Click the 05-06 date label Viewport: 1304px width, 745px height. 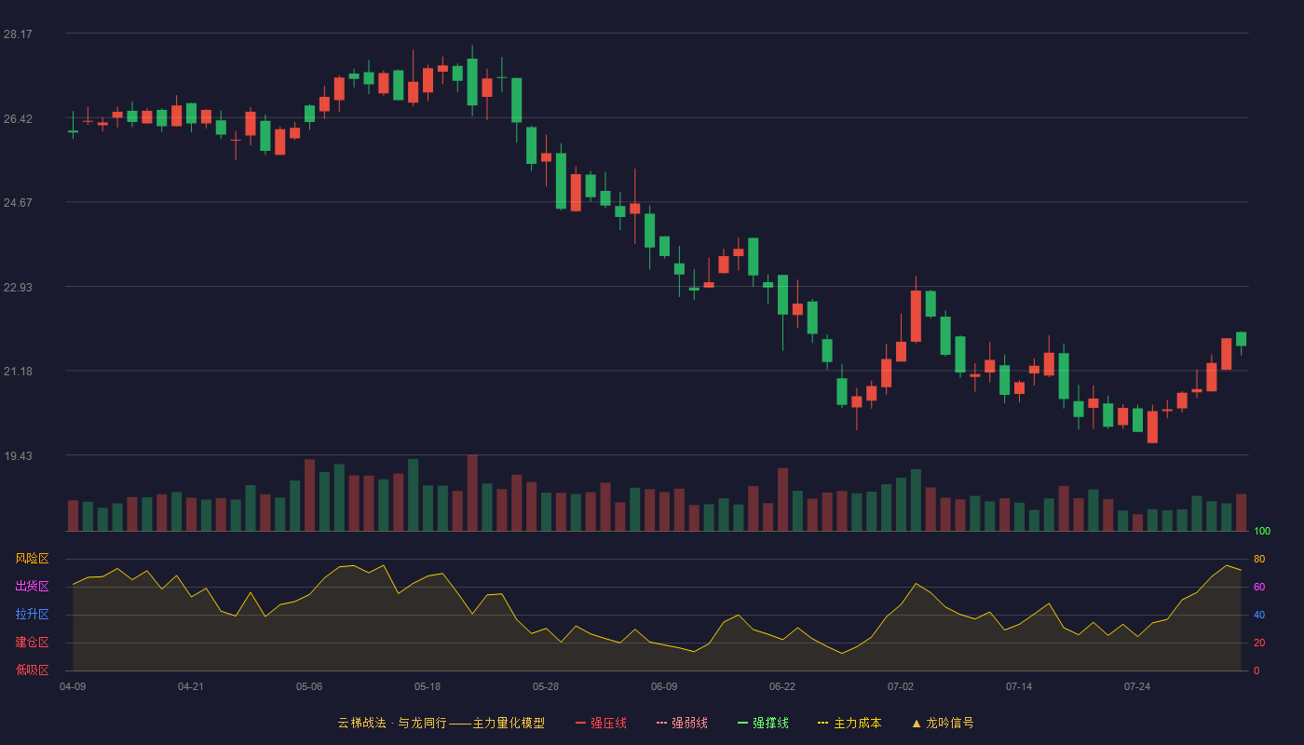(x=309, y=686)
